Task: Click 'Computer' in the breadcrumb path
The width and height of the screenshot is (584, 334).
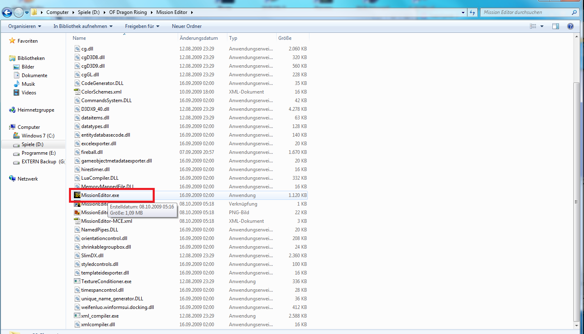Action: tap(57, 12)
